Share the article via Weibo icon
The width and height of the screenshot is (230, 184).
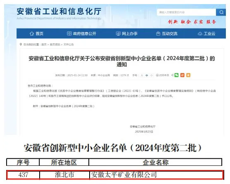click(183, 75)
